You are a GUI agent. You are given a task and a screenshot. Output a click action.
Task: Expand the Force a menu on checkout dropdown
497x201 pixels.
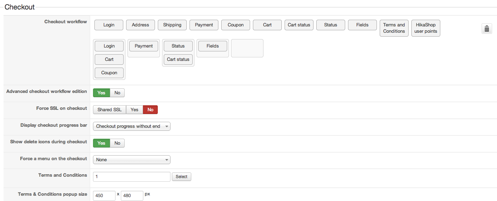[131, 160]
